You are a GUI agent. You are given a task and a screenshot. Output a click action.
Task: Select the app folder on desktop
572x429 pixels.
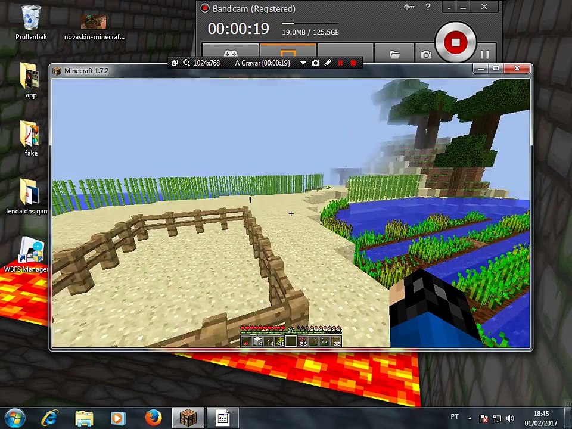30,80
